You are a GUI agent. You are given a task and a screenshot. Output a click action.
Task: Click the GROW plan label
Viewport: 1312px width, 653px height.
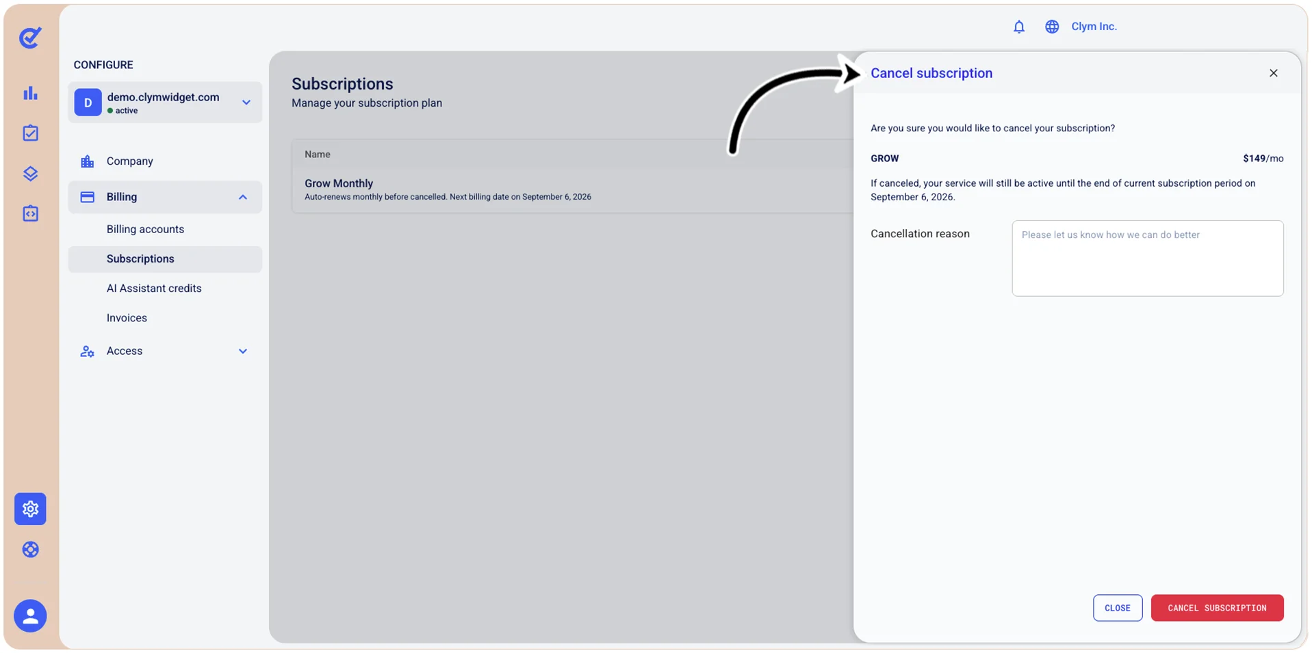(885, 159)
